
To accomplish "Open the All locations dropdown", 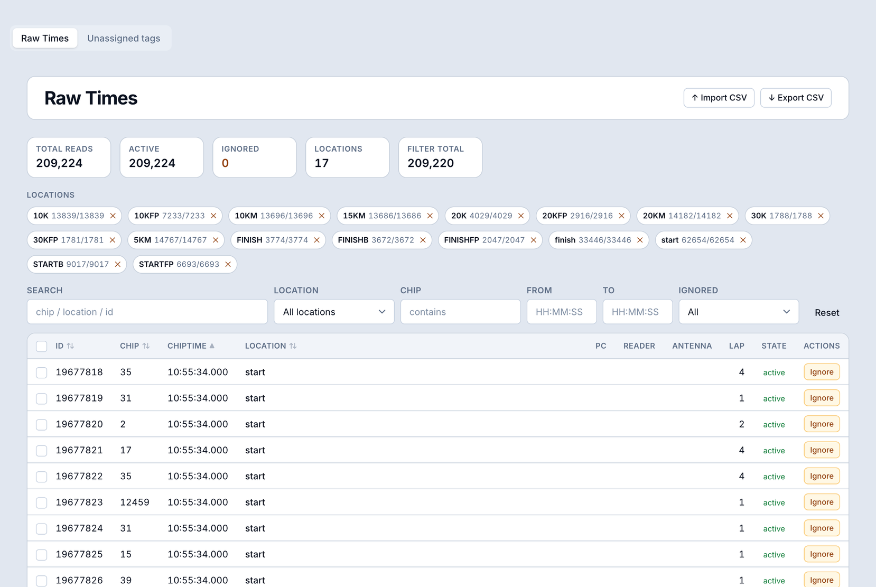I will point(334,312).
